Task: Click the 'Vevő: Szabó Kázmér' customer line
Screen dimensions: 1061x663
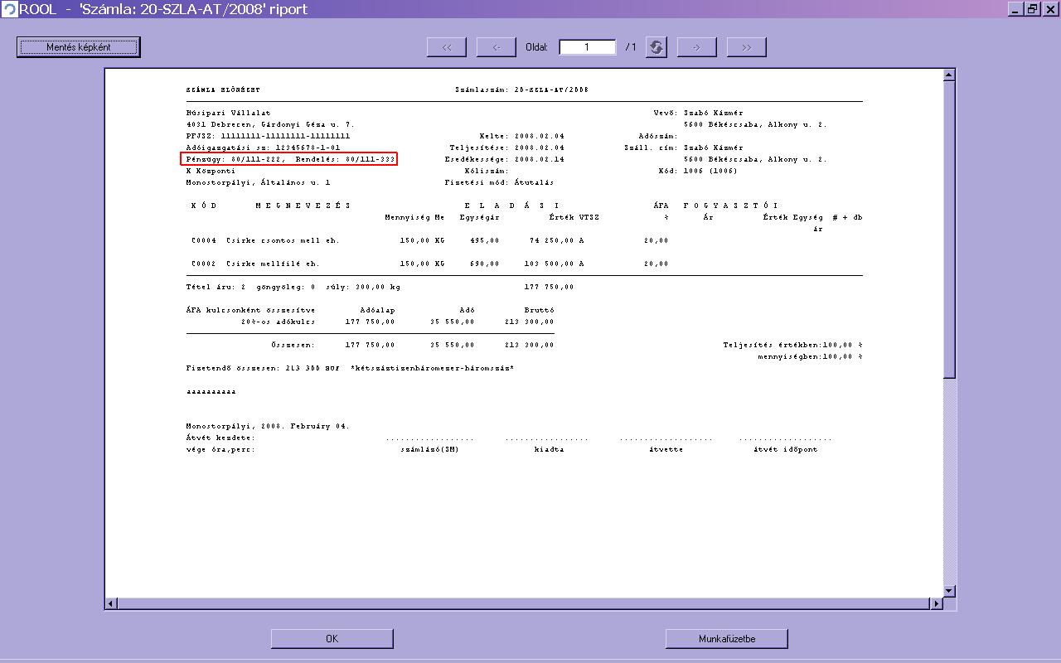Action: click(x=699, y=113)
